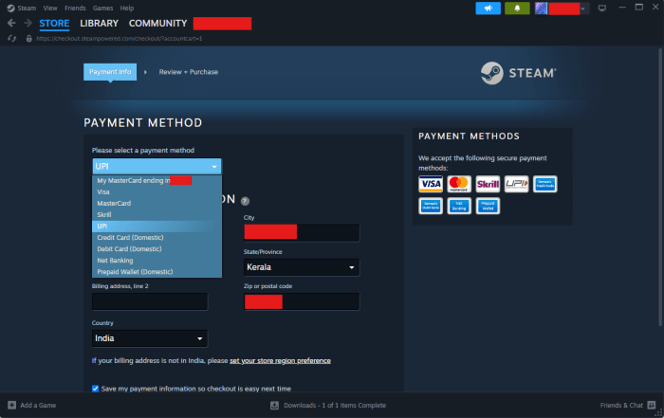This screenshot has height=418, width=664.
Task: Switch to Big Picture mode icon
Action: tap(601, 8)
